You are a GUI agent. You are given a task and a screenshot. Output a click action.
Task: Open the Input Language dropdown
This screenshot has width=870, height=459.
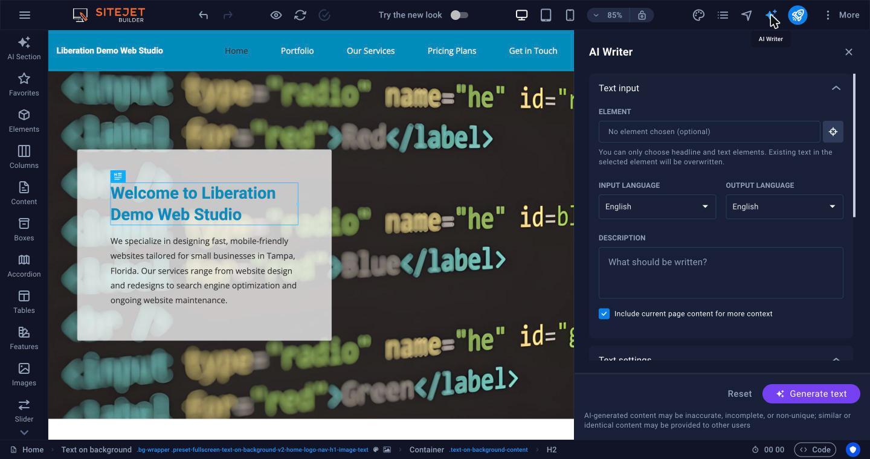657,207
